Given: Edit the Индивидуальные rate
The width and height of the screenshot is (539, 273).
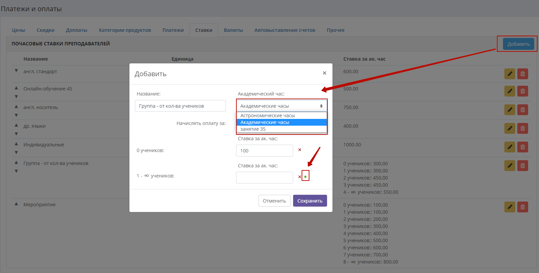Looking at the screenshot, I should (x=509, y=147).
